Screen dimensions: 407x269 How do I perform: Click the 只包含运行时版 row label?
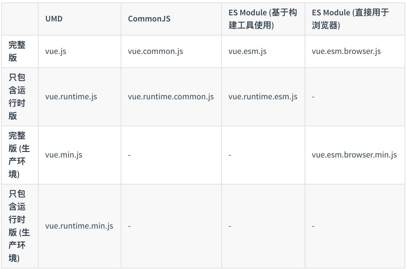pyautogui.click(x=17, y=97)
